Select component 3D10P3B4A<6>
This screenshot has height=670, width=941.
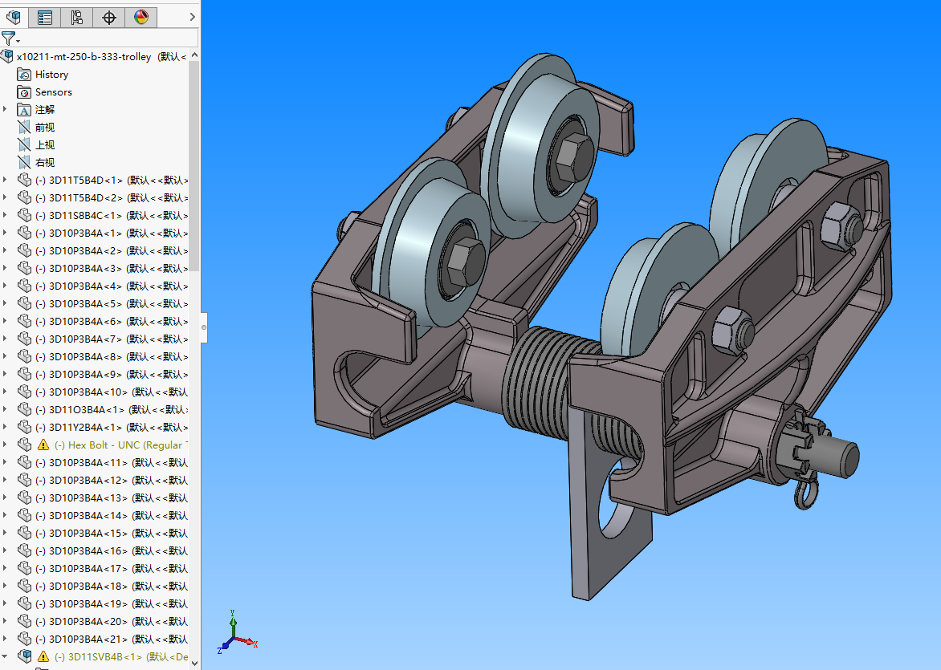tap(111, 321)
